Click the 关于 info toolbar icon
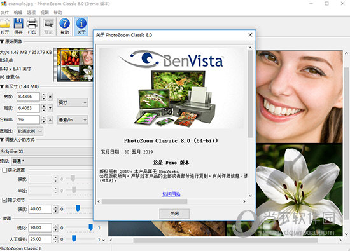This screenshot has height=251, width=350. pos(81,26)
